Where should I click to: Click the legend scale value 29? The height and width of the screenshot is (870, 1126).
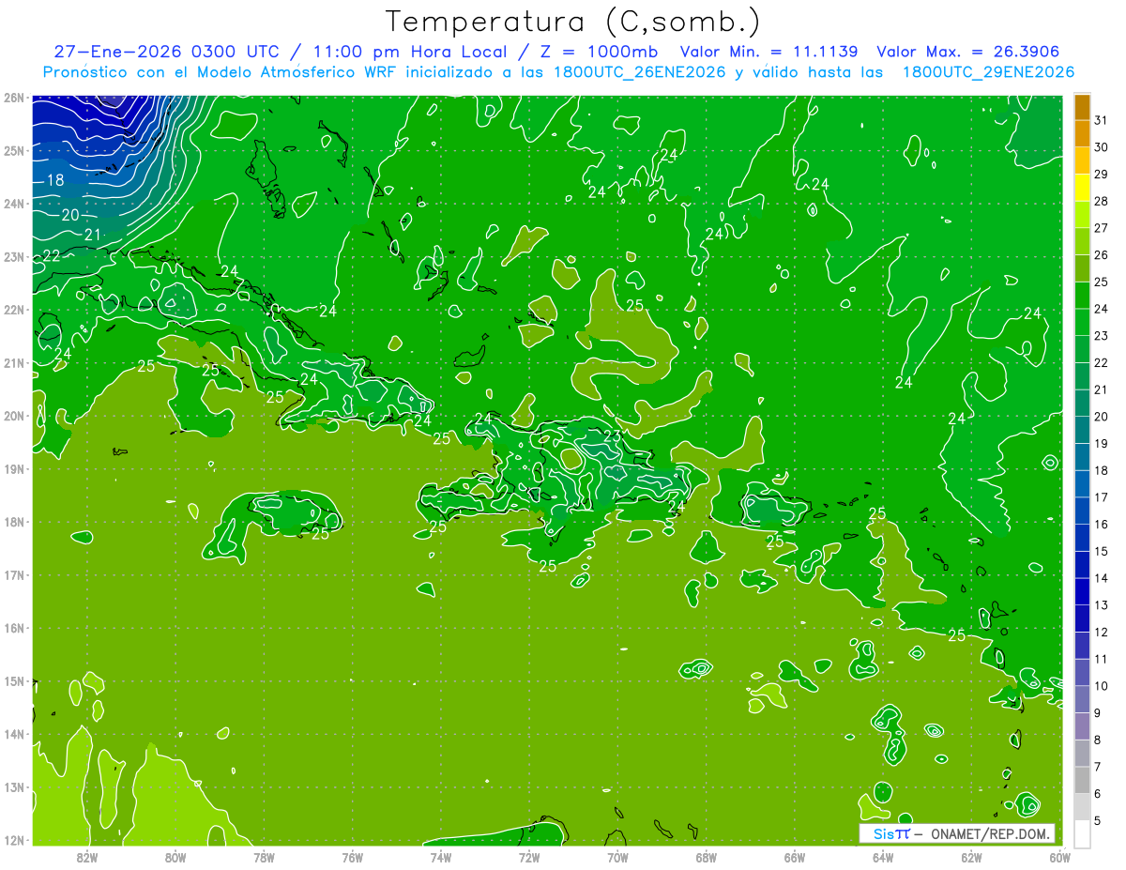[x=1101, y=174]
